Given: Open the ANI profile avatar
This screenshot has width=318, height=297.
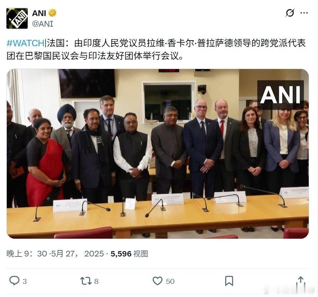Looking at the screenshot, I should point(17,18).
